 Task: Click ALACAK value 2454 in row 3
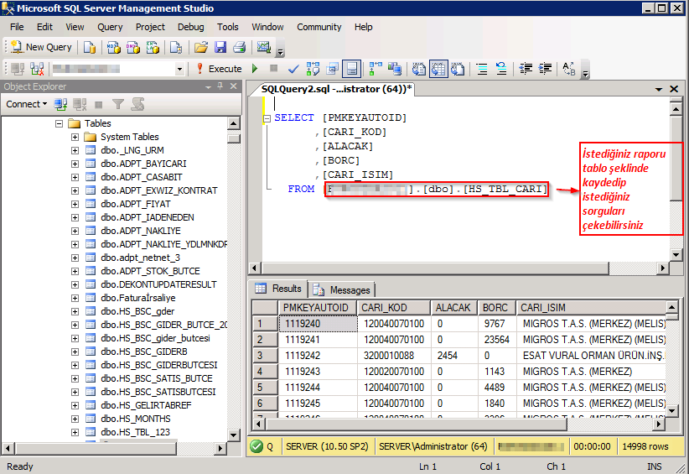click(454, 356)
